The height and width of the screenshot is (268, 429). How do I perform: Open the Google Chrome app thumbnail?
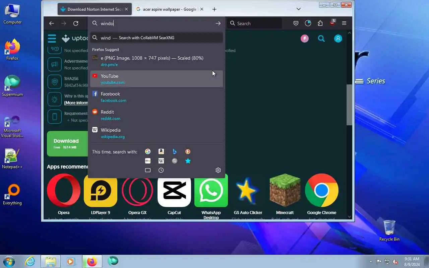(322, 190)
